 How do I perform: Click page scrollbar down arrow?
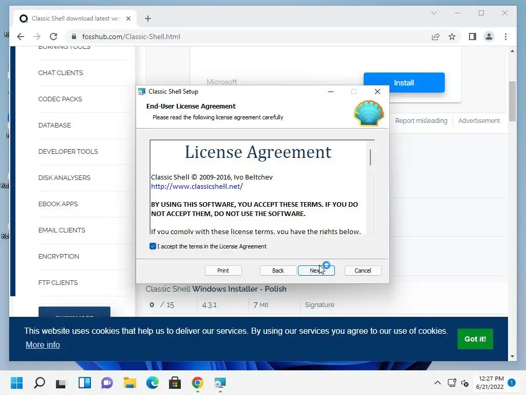pos(512,356)
